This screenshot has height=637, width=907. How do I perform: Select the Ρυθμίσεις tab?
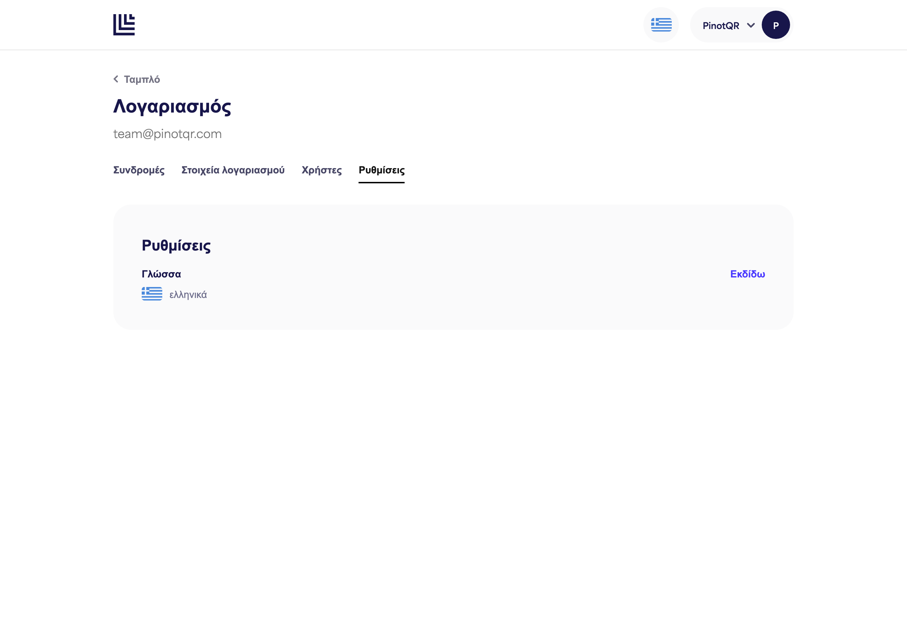point(382,170)
